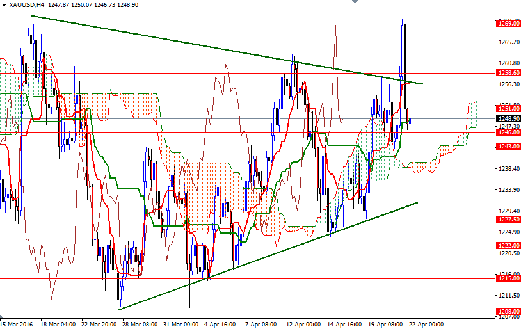
Task: Click the 1220.50 price scale value
Action: pyautogui.click(x=509, y=253)
